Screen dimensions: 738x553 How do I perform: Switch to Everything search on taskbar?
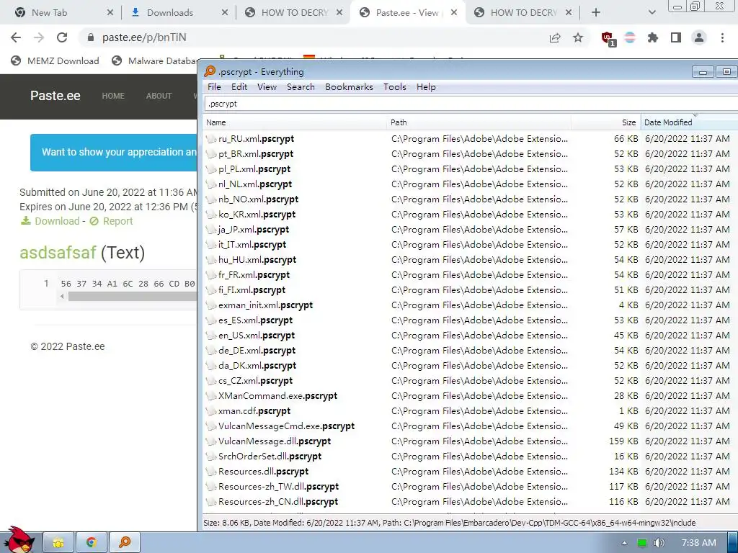124,543
